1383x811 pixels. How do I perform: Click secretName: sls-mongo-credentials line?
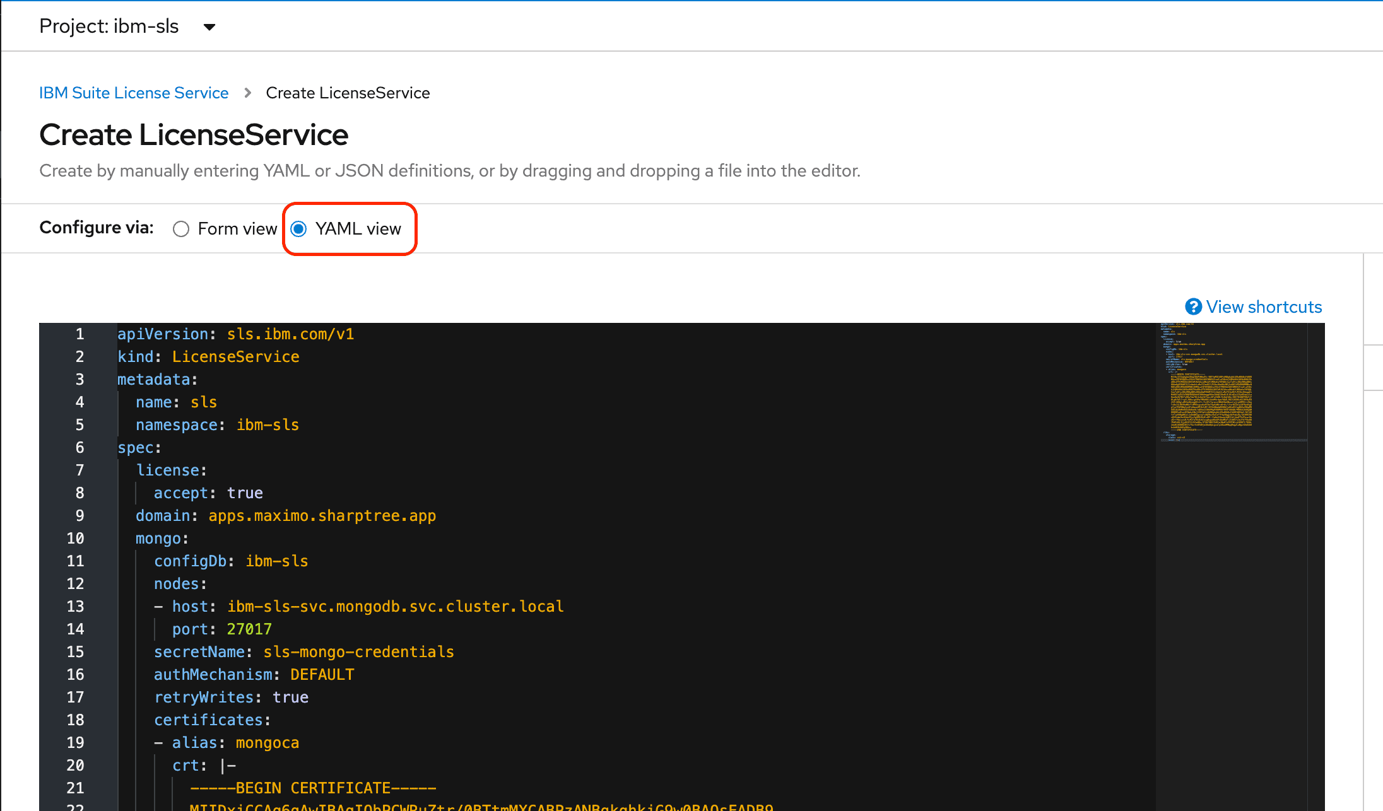coord(304,652)
